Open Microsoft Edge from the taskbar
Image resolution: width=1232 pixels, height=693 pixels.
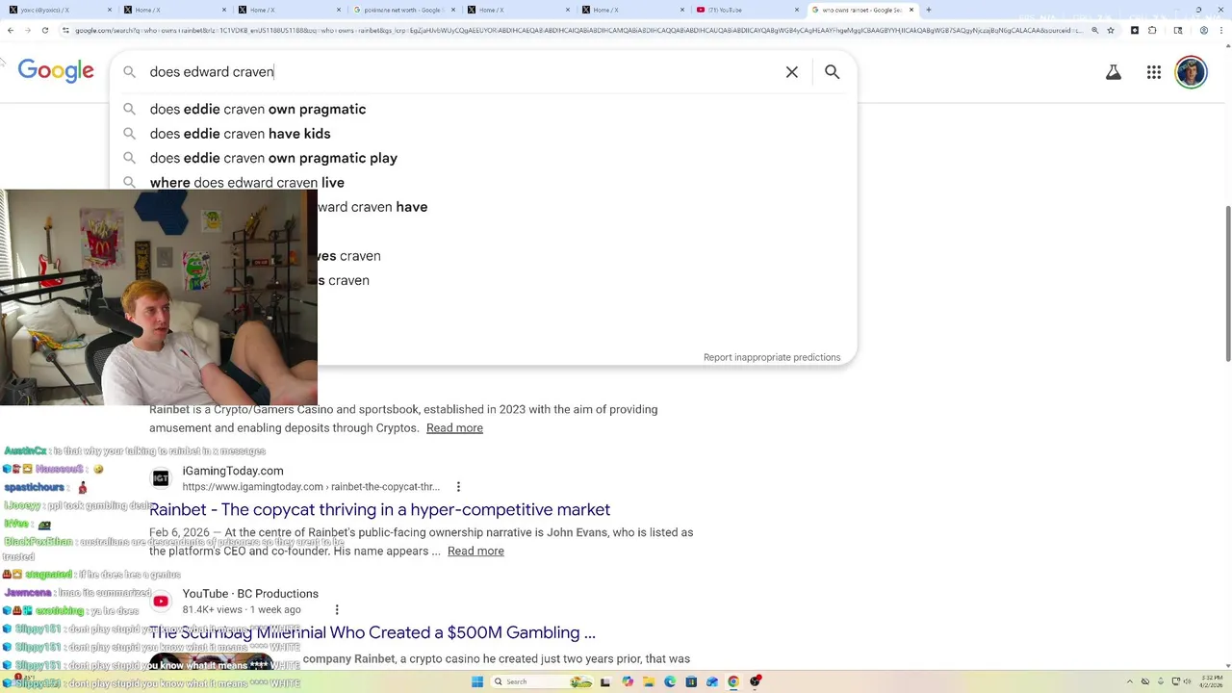coord(670,681)
